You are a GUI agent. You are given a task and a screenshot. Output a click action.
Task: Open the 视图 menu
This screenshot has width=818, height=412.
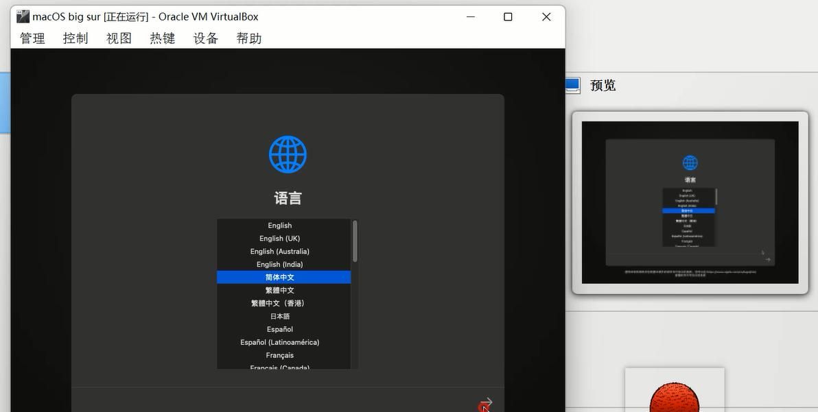tap(119, 38)
